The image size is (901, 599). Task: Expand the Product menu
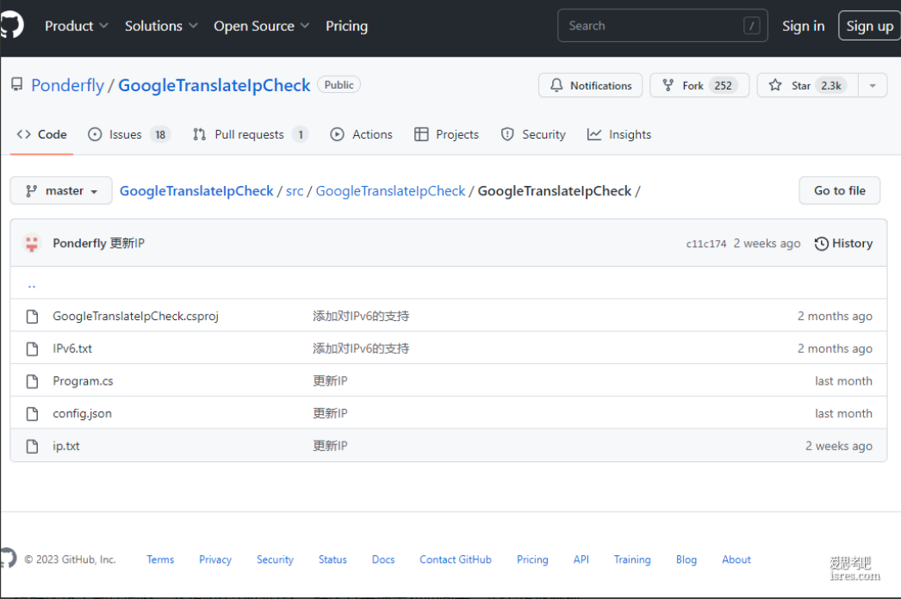click(x=77, y=26)
